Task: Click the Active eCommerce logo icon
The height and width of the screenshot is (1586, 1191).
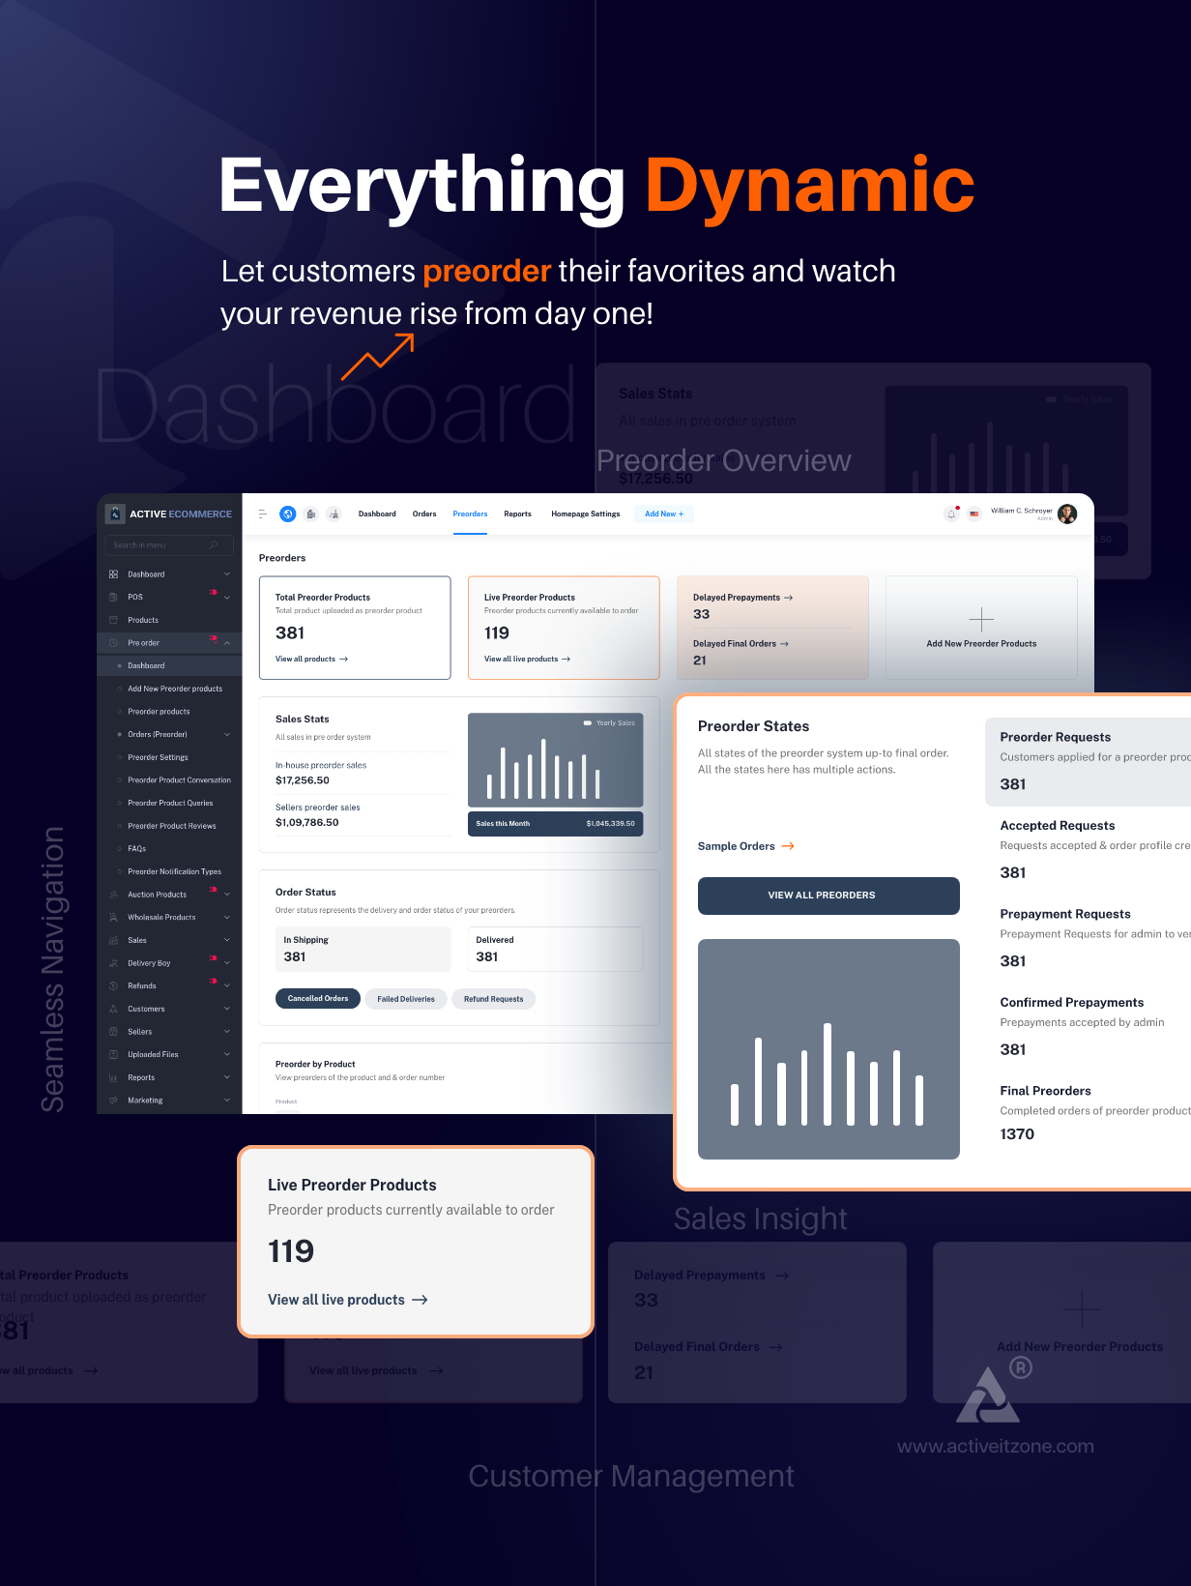Action: pyautogui.click(x=115, y=514)
